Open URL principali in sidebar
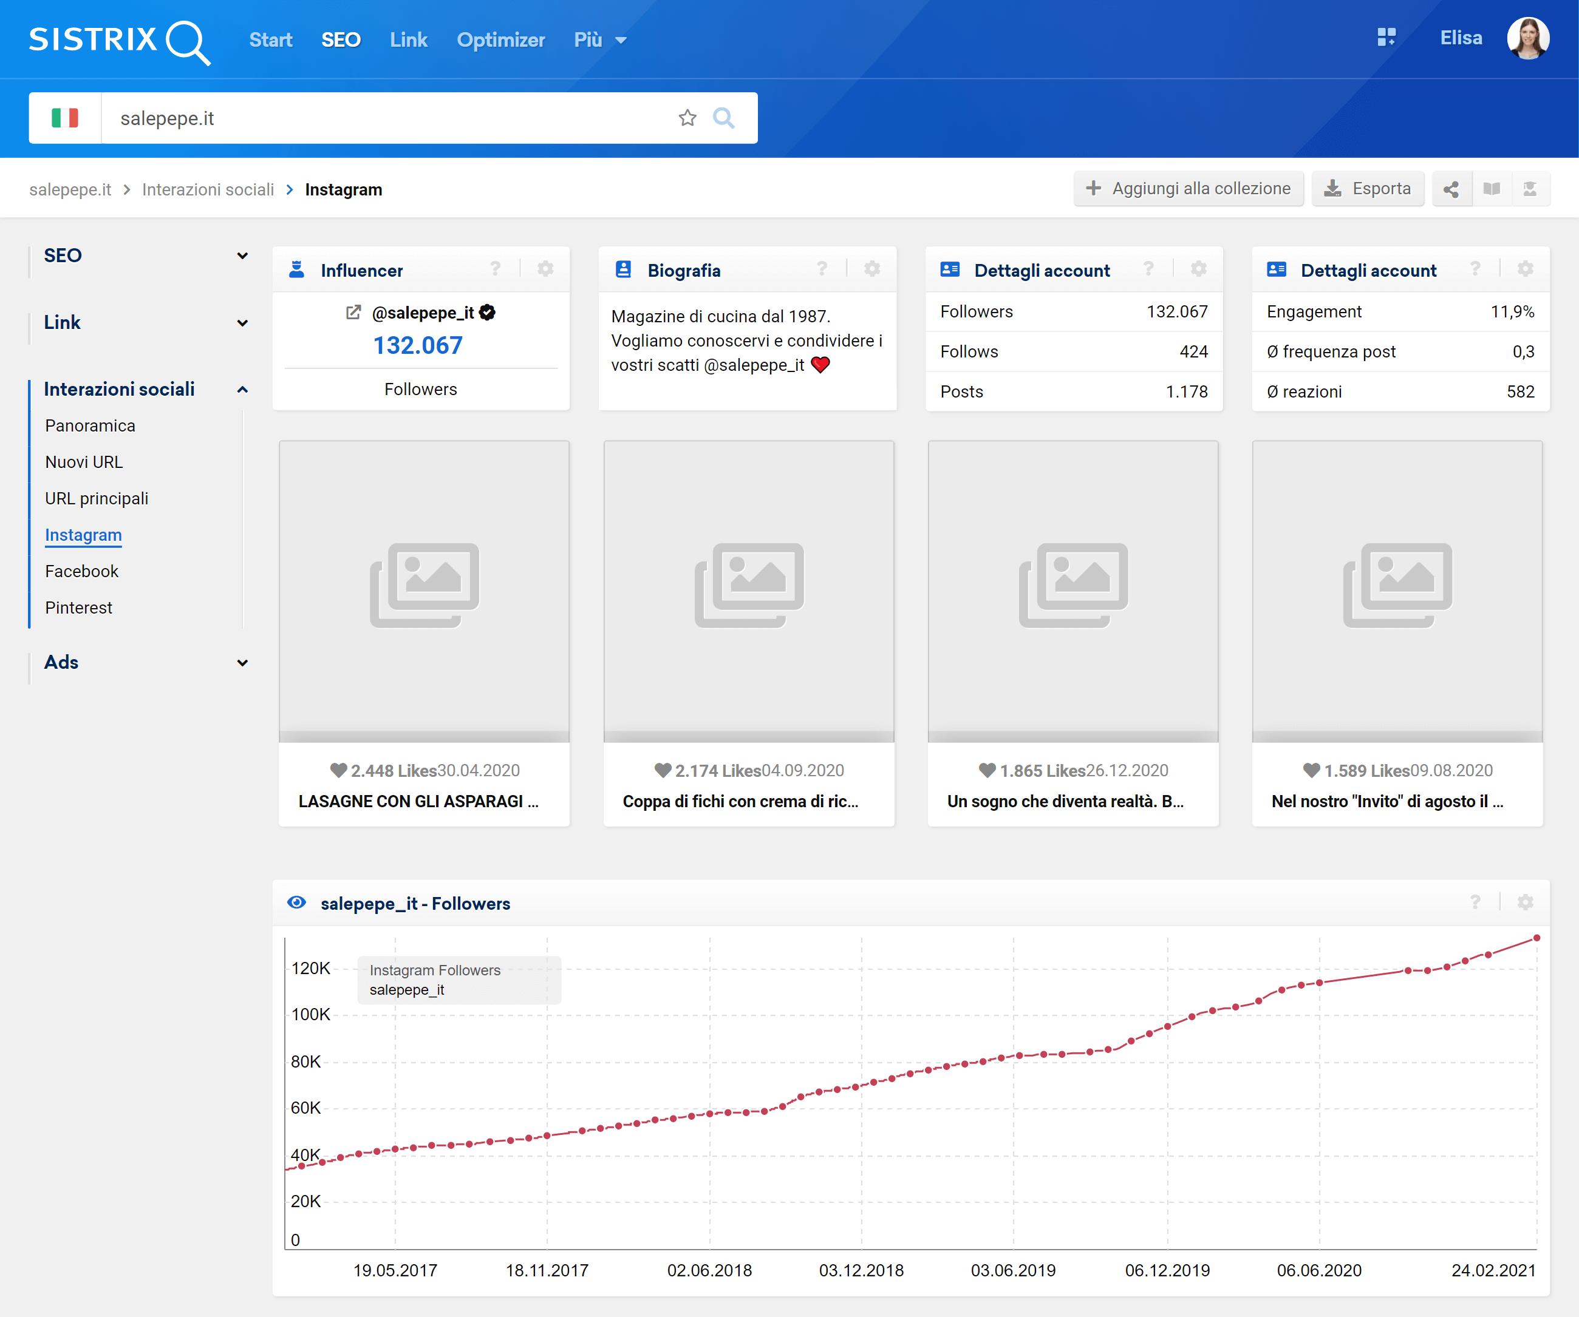The height and width of the screenshot is (1317, 1579). (x=96, y=499)
